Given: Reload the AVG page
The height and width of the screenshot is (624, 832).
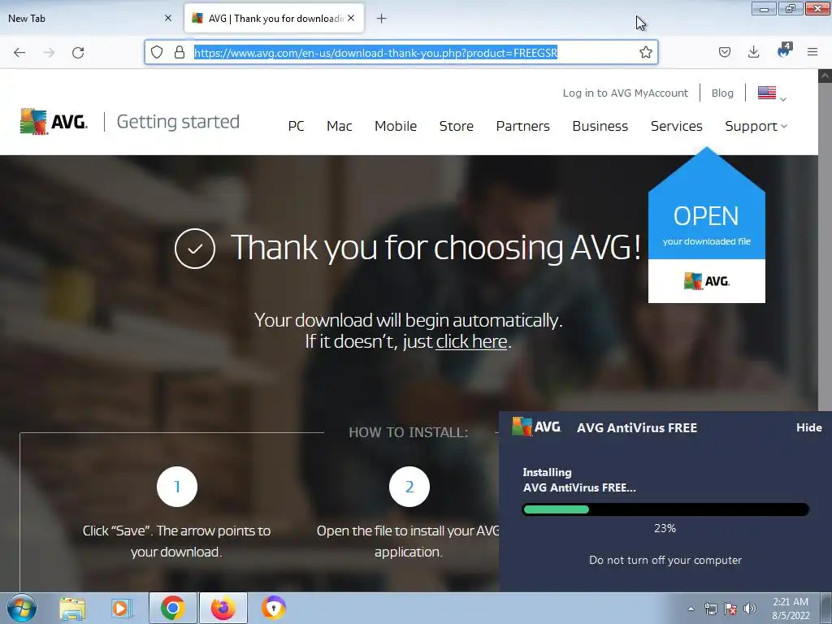Looking at the screenshot, I should pyautogui.click(x=78, y=53).
